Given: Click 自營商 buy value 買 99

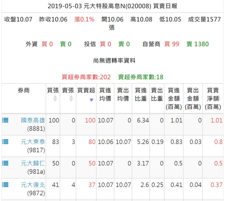Looking at the screenshot, I should click(172, 44).
